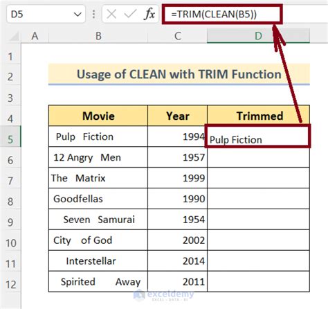This screenshot has width=328, height=309.
Task: Select cell 'Spirited Away'
Action: (x=98, y=281)
